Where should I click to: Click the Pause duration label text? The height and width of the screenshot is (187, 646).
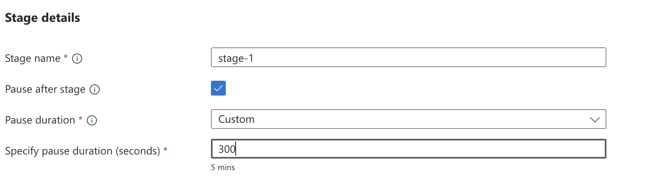(40, 120)
